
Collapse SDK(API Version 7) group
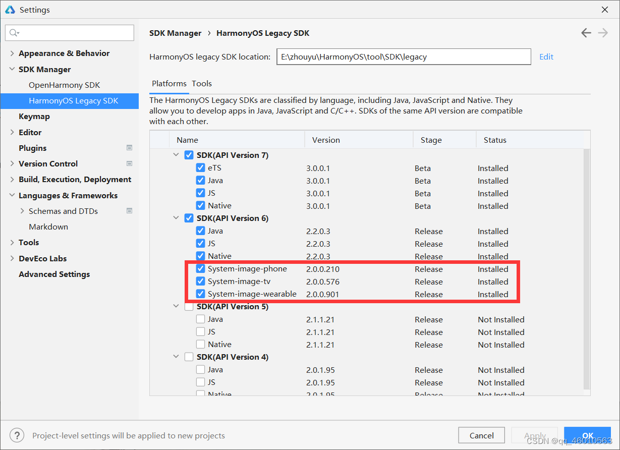tap(176, 155)
